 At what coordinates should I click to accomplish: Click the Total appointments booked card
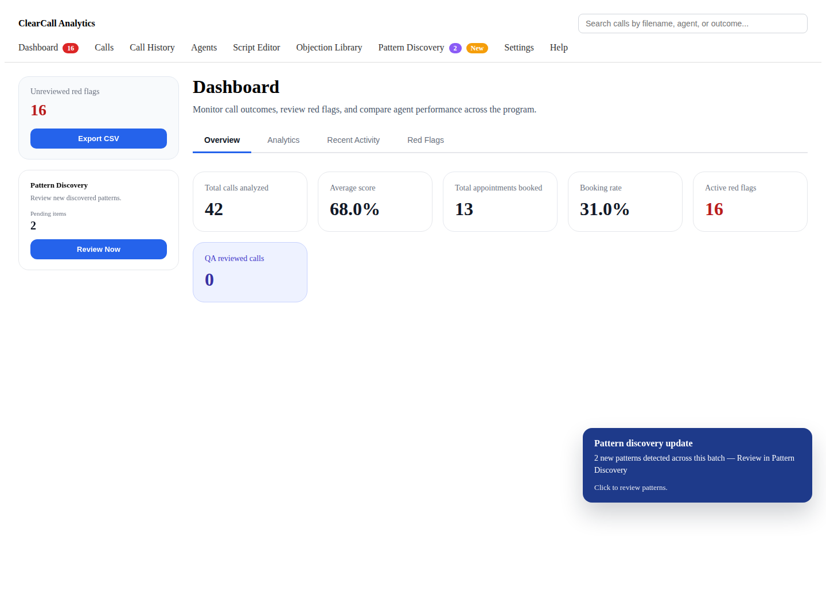click(500, 201)
